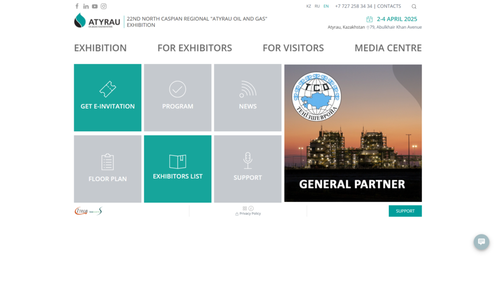This screenshot has height=281, width=500.
Task: Click the GENERAL PARTNER banner text
Action: [x=352, y=184]
